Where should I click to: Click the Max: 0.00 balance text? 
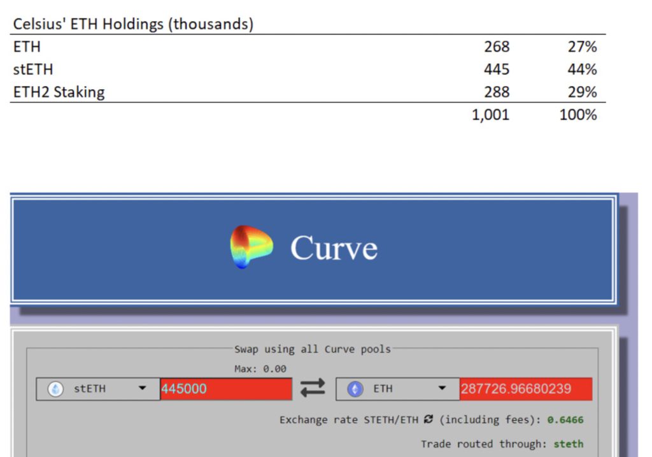click(260, 369)
